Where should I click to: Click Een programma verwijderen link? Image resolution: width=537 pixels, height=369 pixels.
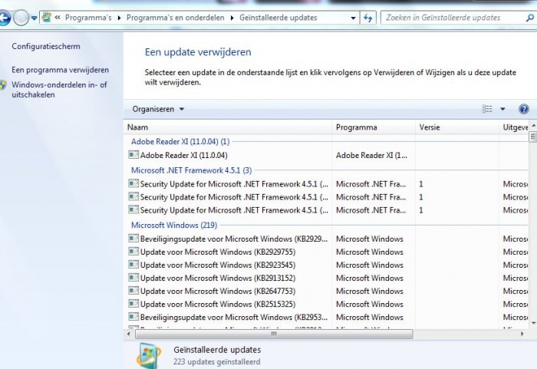coord(61,70)
